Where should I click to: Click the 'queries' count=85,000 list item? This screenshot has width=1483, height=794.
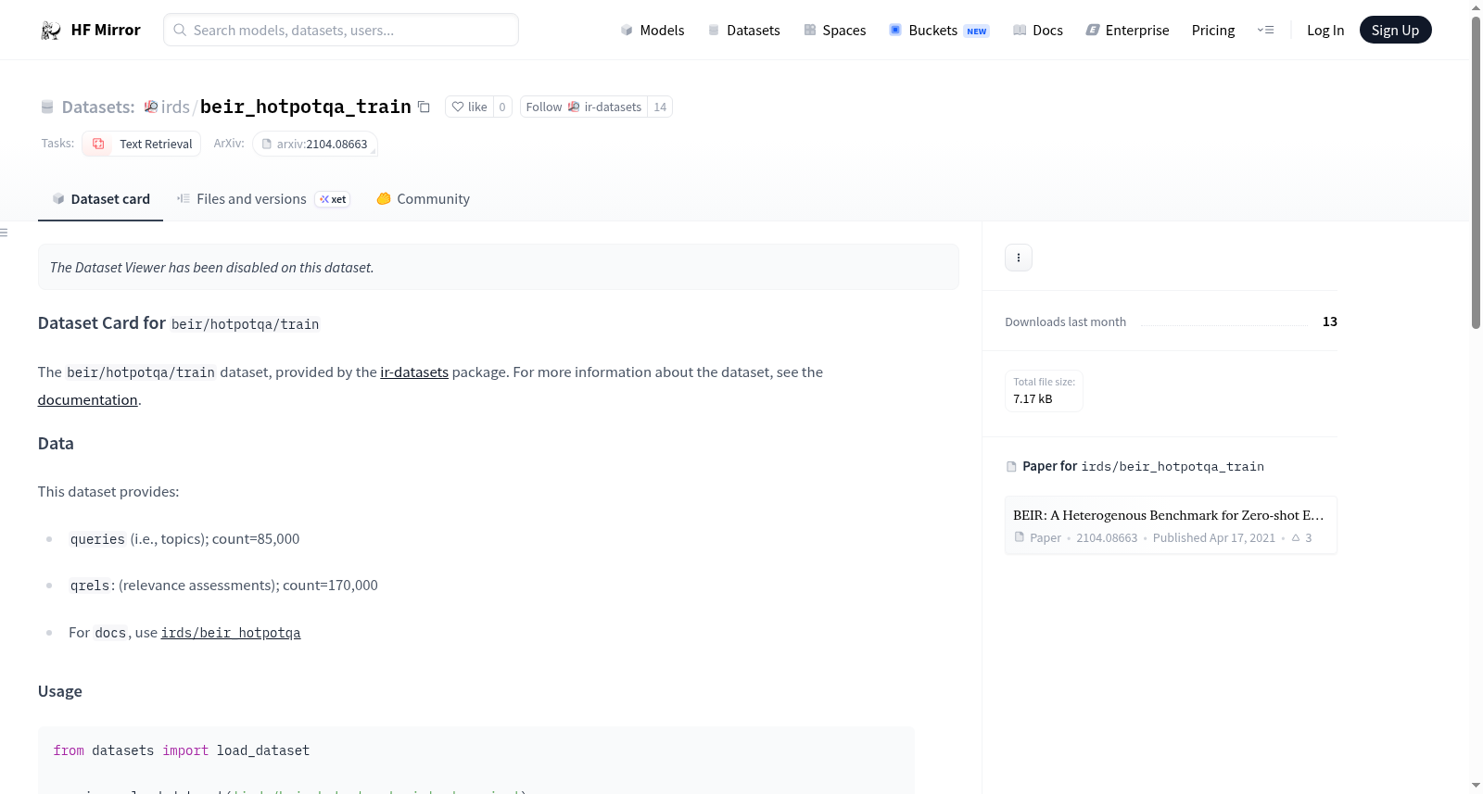tap(184, 539)
